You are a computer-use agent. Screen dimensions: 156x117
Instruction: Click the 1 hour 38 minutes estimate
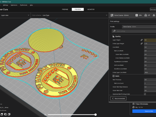142,104
